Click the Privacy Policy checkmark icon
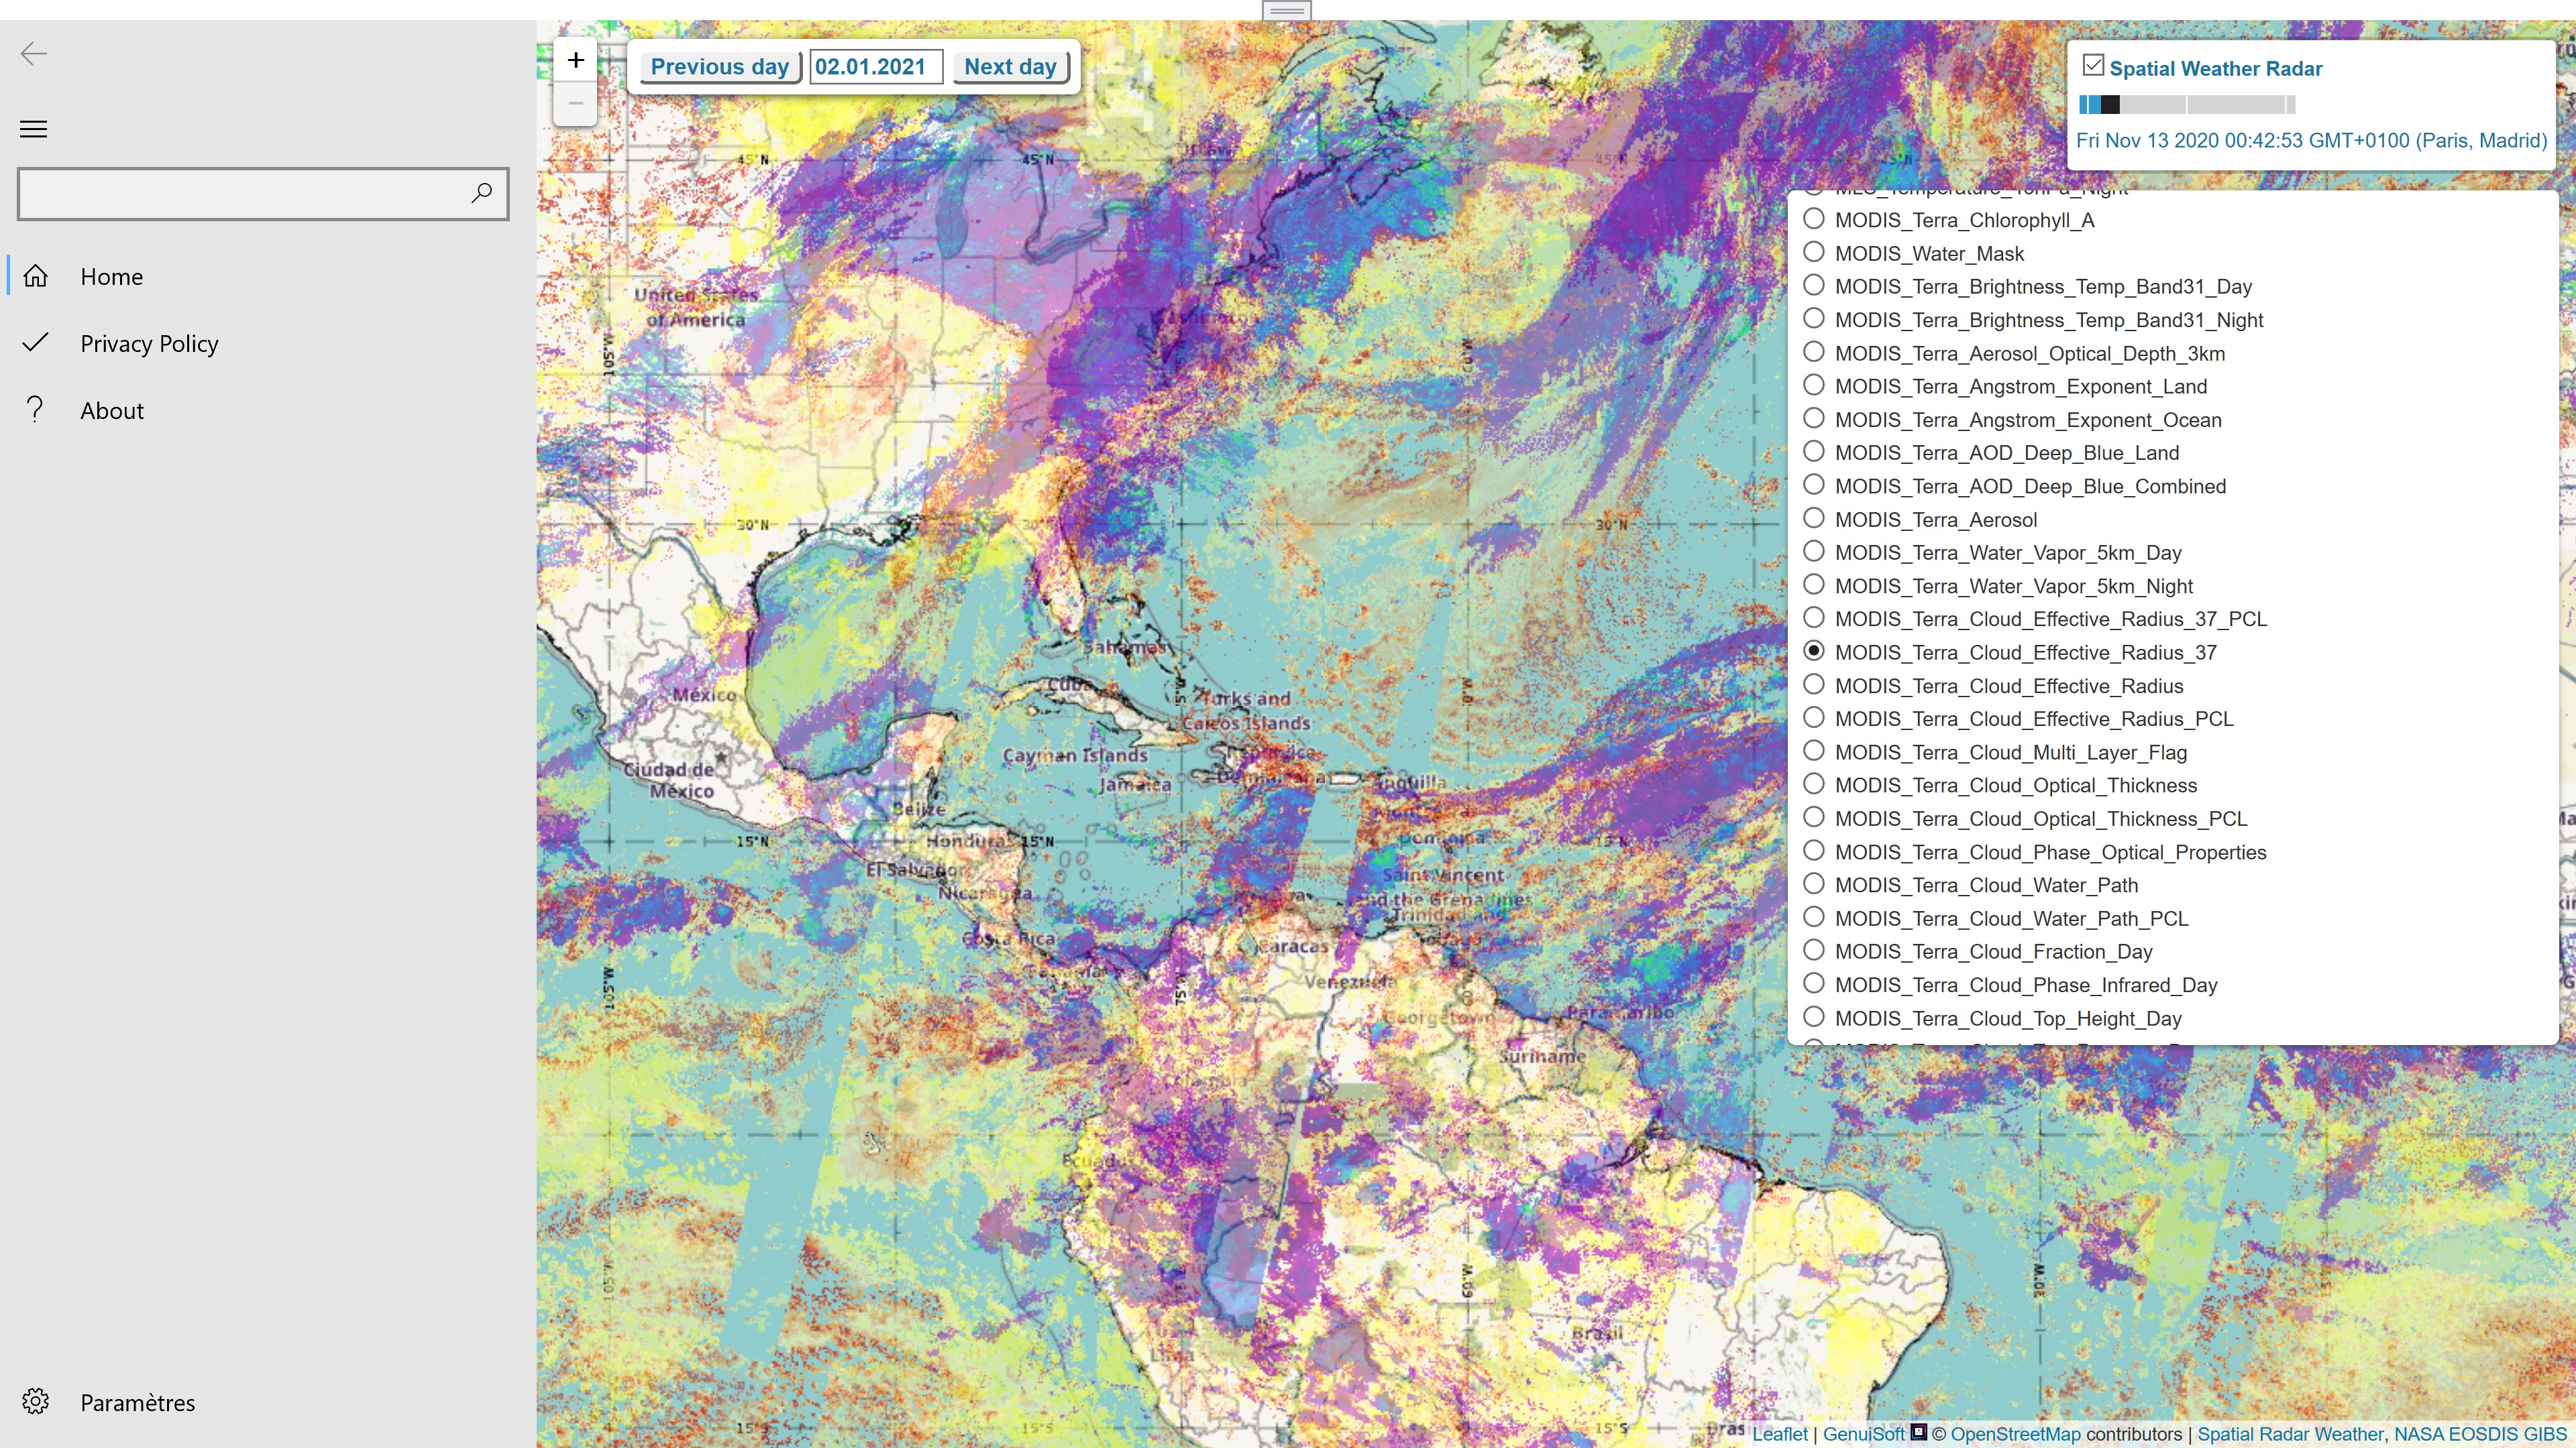 36,343
